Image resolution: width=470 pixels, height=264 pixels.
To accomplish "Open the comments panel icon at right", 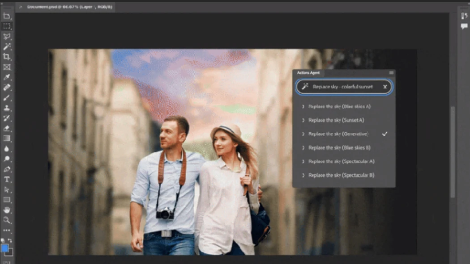I will tap(464, 26).
